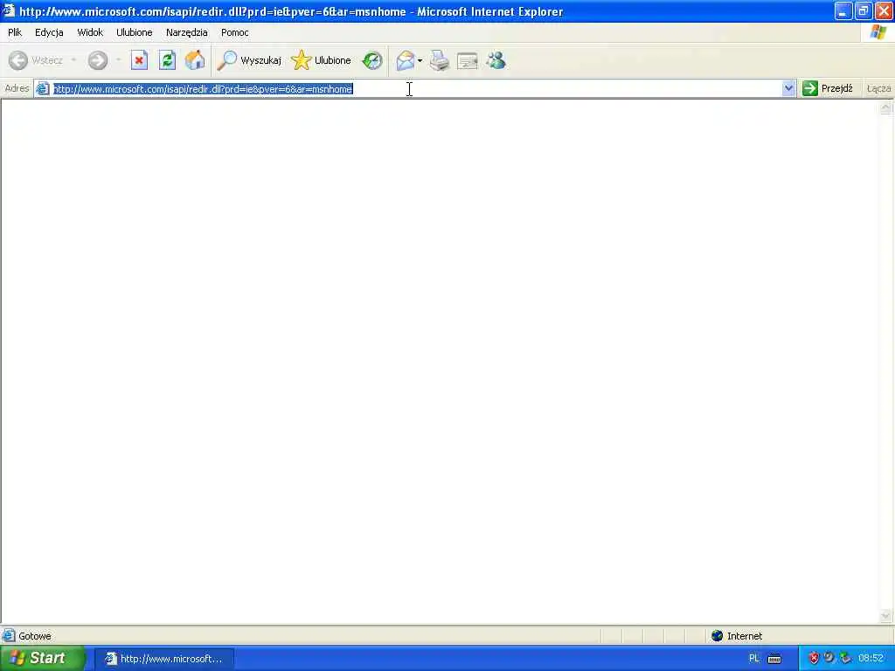Click the mail envelope icon
The height and width of the screenshot is (671, 895).
(x=406, y=60)
